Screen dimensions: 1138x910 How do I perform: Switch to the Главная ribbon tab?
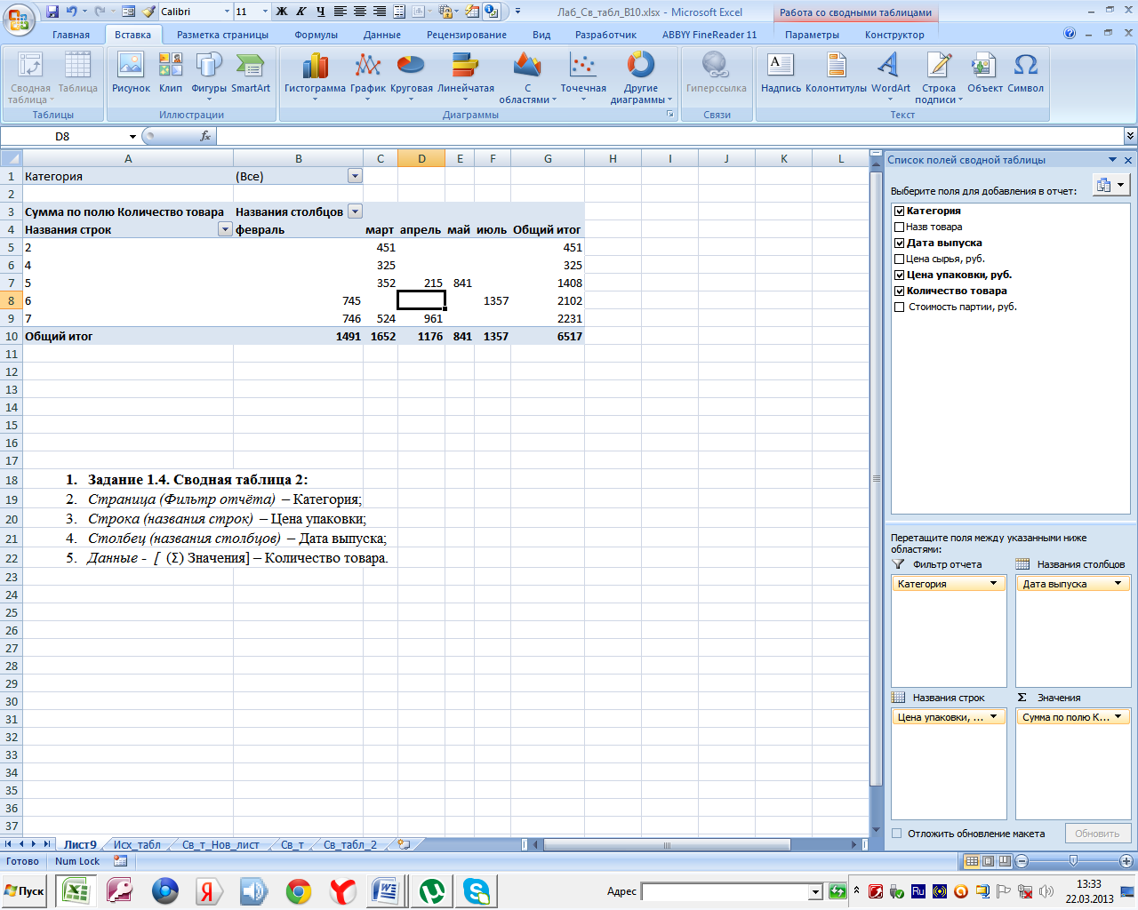(x=71, y=35)
